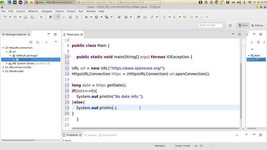Image resolution: width=267 pixels, height=150 pixels.
Task: Collapse the HttpURLconnection project node
Action: [3, 48]
